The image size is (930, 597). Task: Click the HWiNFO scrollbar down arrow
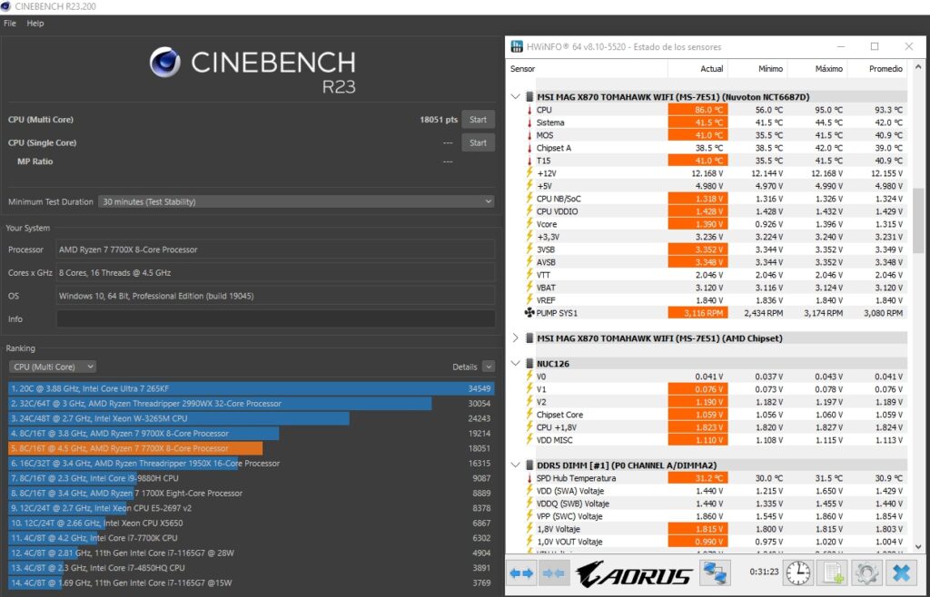[917, 547]
